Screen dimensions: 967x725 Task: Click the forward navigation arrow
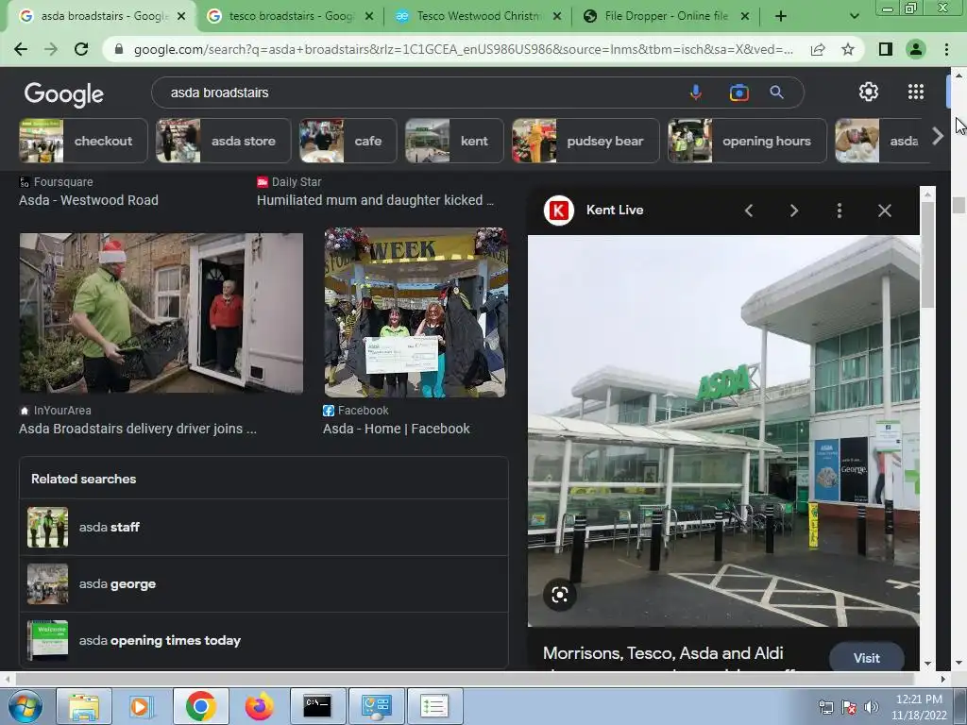[x=51, y=49]
